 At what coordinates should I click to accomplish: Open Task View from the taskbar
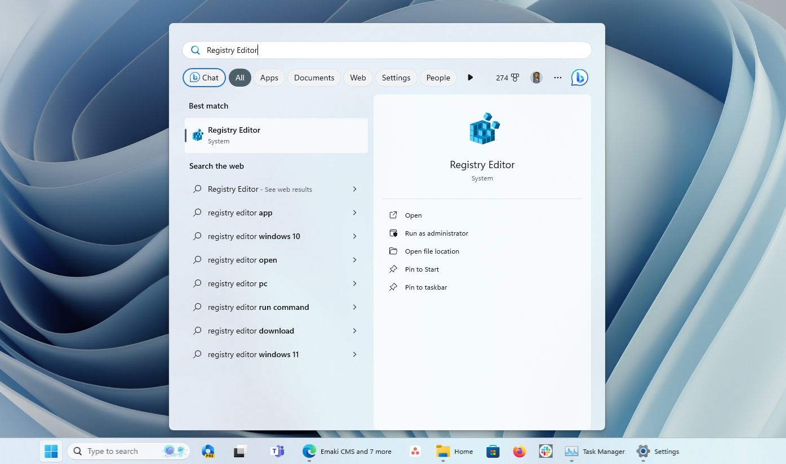pos(241,451)
